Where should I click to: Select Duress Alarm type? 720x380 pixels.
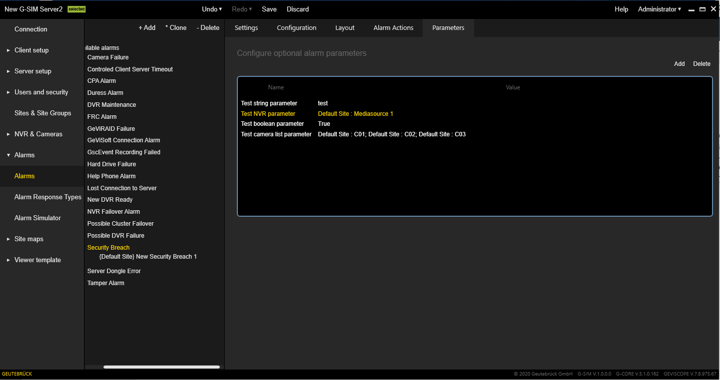105,93
